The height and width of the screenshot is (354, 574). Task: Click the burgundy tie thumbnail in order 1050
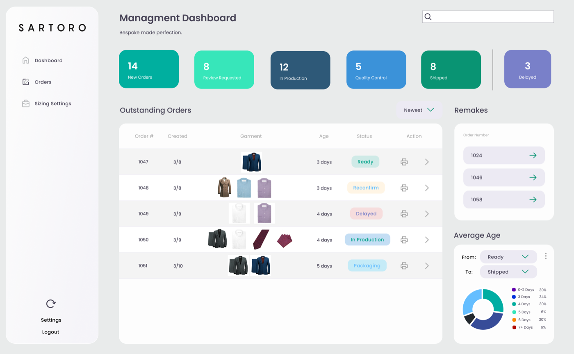[261, 240]
